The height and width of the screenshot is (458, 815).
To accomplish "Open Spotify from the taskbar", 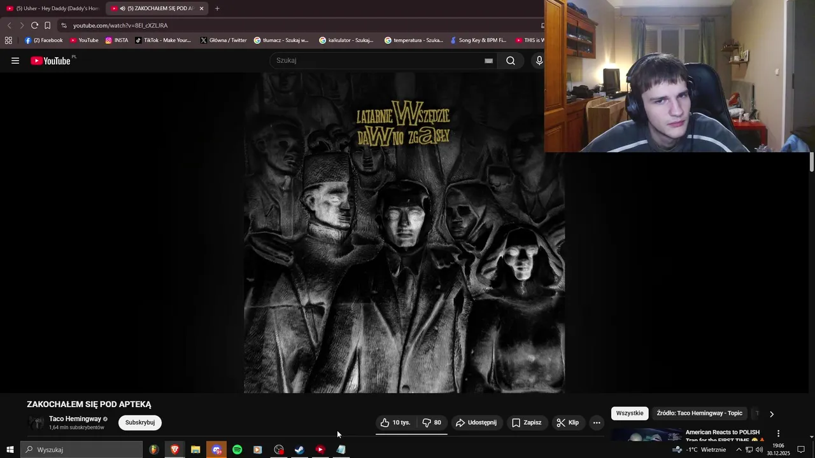I will point(237,450).
